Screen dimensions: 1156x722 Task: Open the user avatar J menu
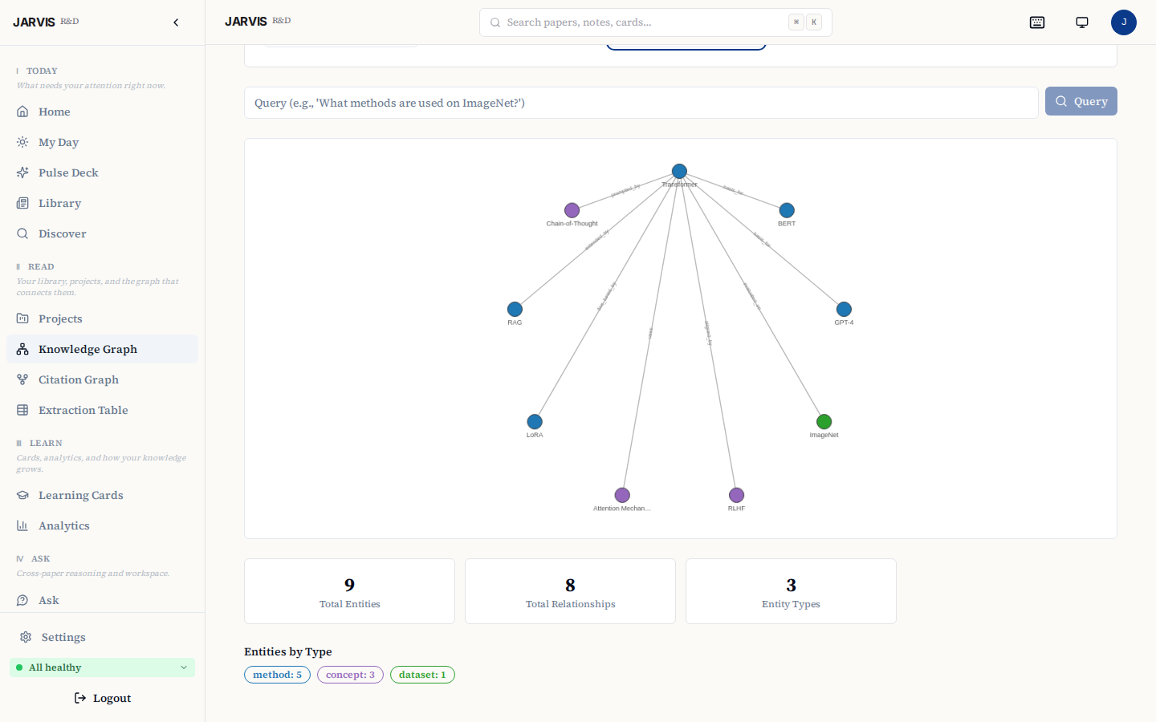pyautogui.click(x=1124, y=22)
